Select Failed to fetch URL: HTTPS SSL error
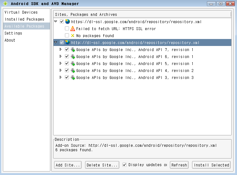This screenshot has height=175, width=237. pos(116,29)
